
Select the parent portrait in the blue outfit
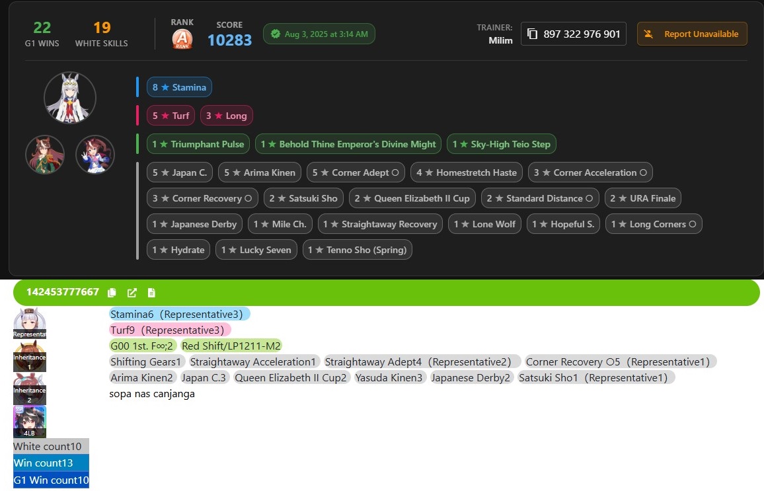95,155
